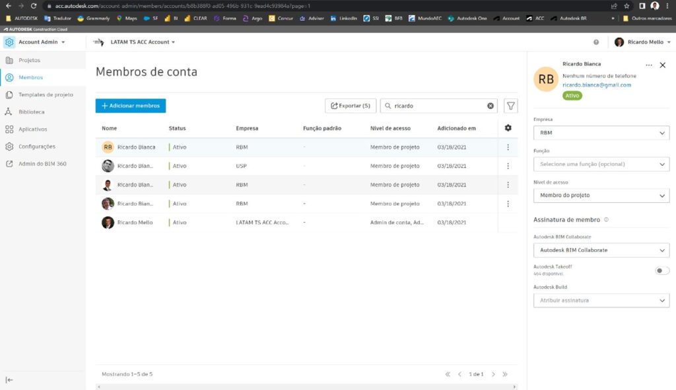Open the Empresa RBM dropdown

pyautogui.click(x=601, y=133)
